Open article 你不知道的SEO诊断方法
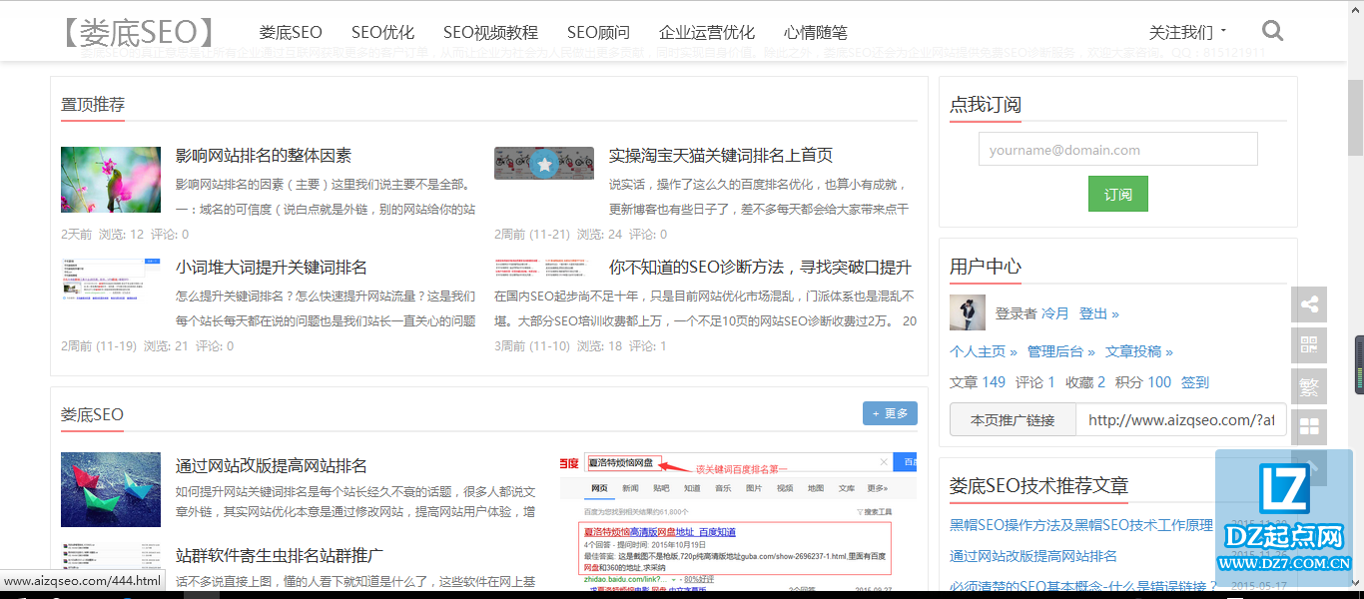Screen dimensions: 1364x599 click(x=760, y=268)
